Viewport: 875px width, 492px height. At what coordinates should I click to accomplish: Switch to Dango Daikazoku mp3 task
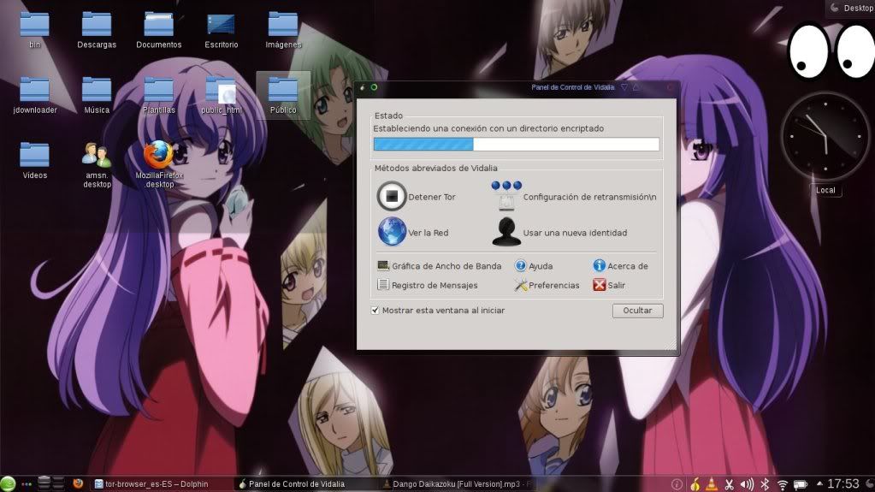(x=458, y=484)
